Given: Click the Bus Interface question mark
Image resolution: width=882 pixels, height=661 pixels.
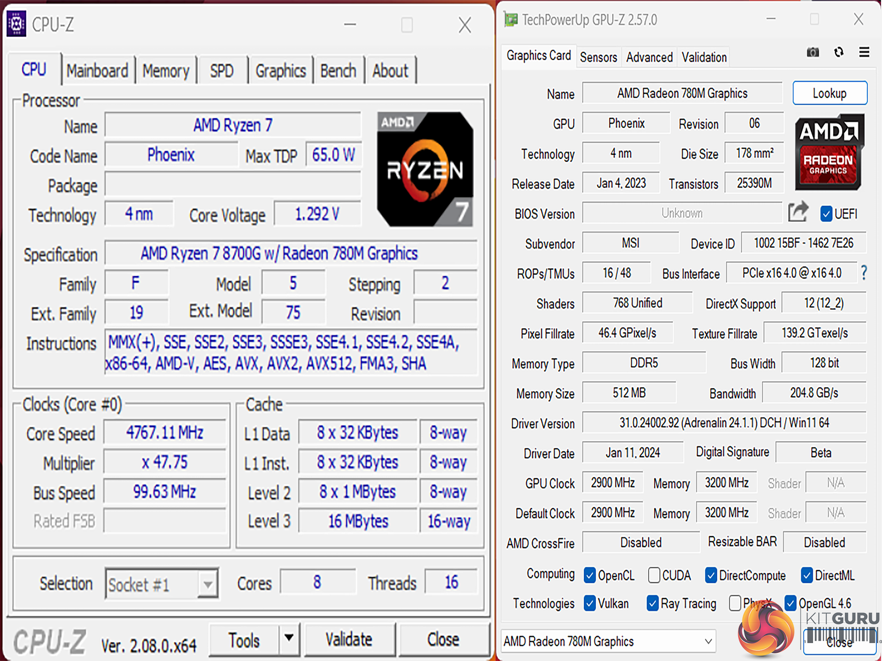Looking at the screenshot, I should pyautogui.click(x=864, y=273).
